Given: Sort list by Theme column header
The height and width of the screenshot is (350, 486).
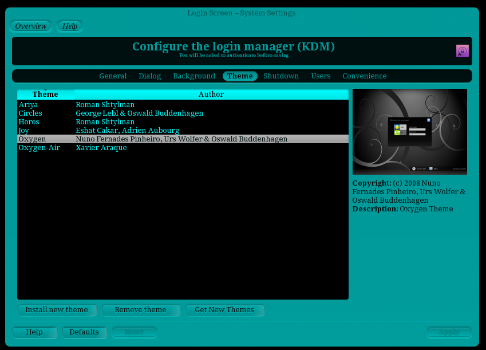Looking at the screenshot, I should [46, 95].
